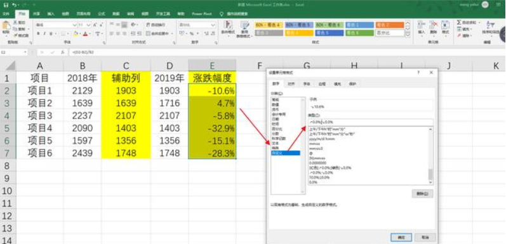The width and height of the screenshot is (506, 244).
Task: Open the File tab
Action: pos(6,14)
